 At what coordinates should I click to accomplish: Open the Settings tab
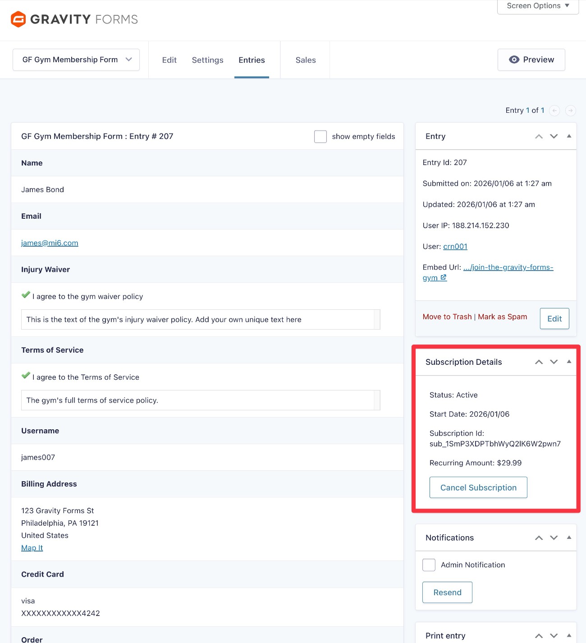click(x=207, y=60)
